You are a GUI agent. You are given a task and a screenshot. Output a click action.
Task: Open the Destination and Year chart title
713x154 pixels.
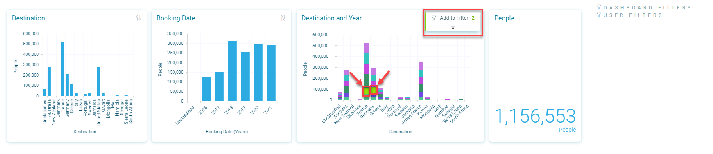(x=331, y=18)
